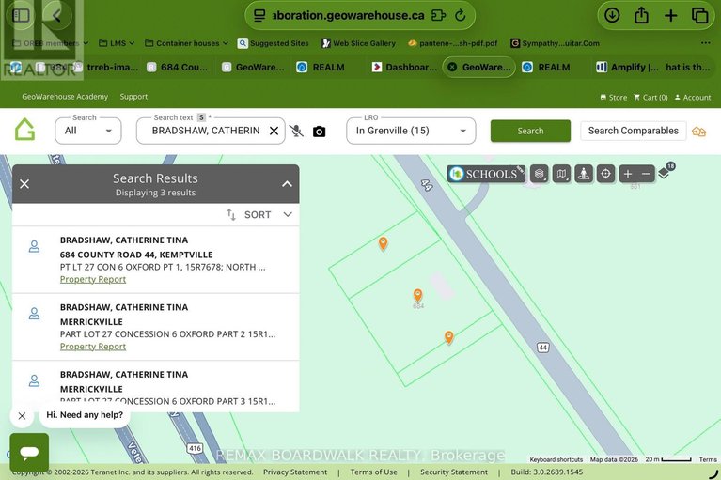The width and height of the screenshot is (721, 480).
Task: Expand the LRO 'In Grenville (15)' dropdown
Action: tap(411, 131)
